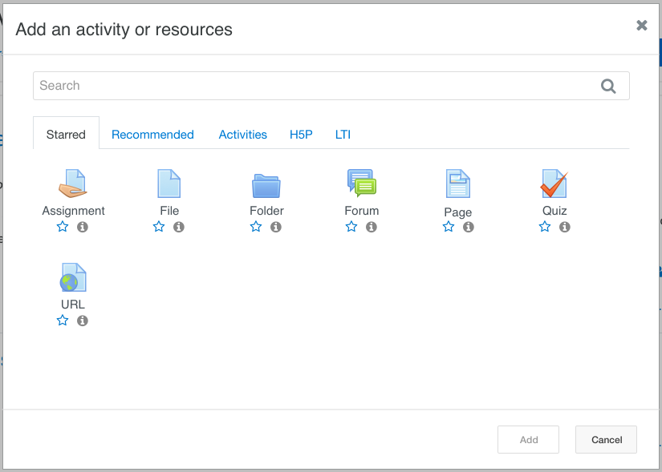Image resolution: width=662 pixels, height=472 pixels.
Task: Unstar the Forum activity
Action: click(x=351, y=227)
